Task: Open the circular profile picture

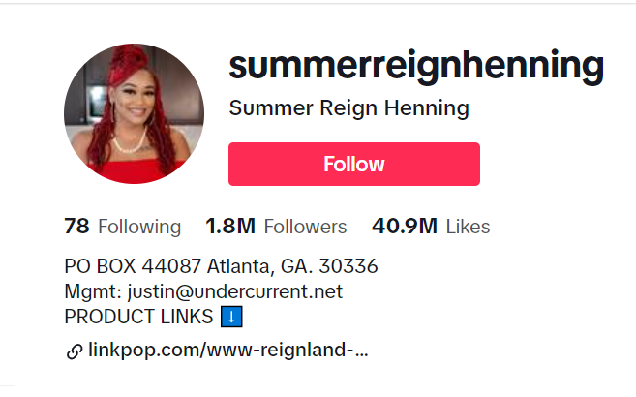Action: (134, 113)
